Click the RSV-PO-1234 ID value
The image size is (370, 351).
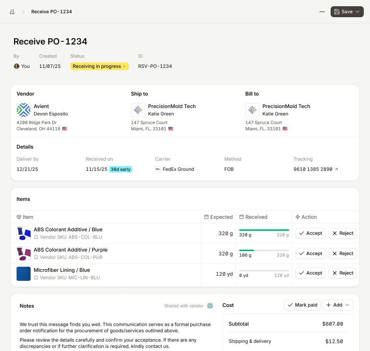click(x=155, y=66)
